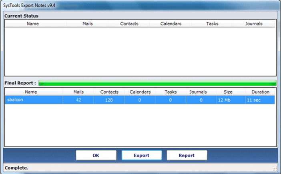Click Contacts column header in Final Report
The width and height of the screenshot is (281, 174).
coord(109,92)
